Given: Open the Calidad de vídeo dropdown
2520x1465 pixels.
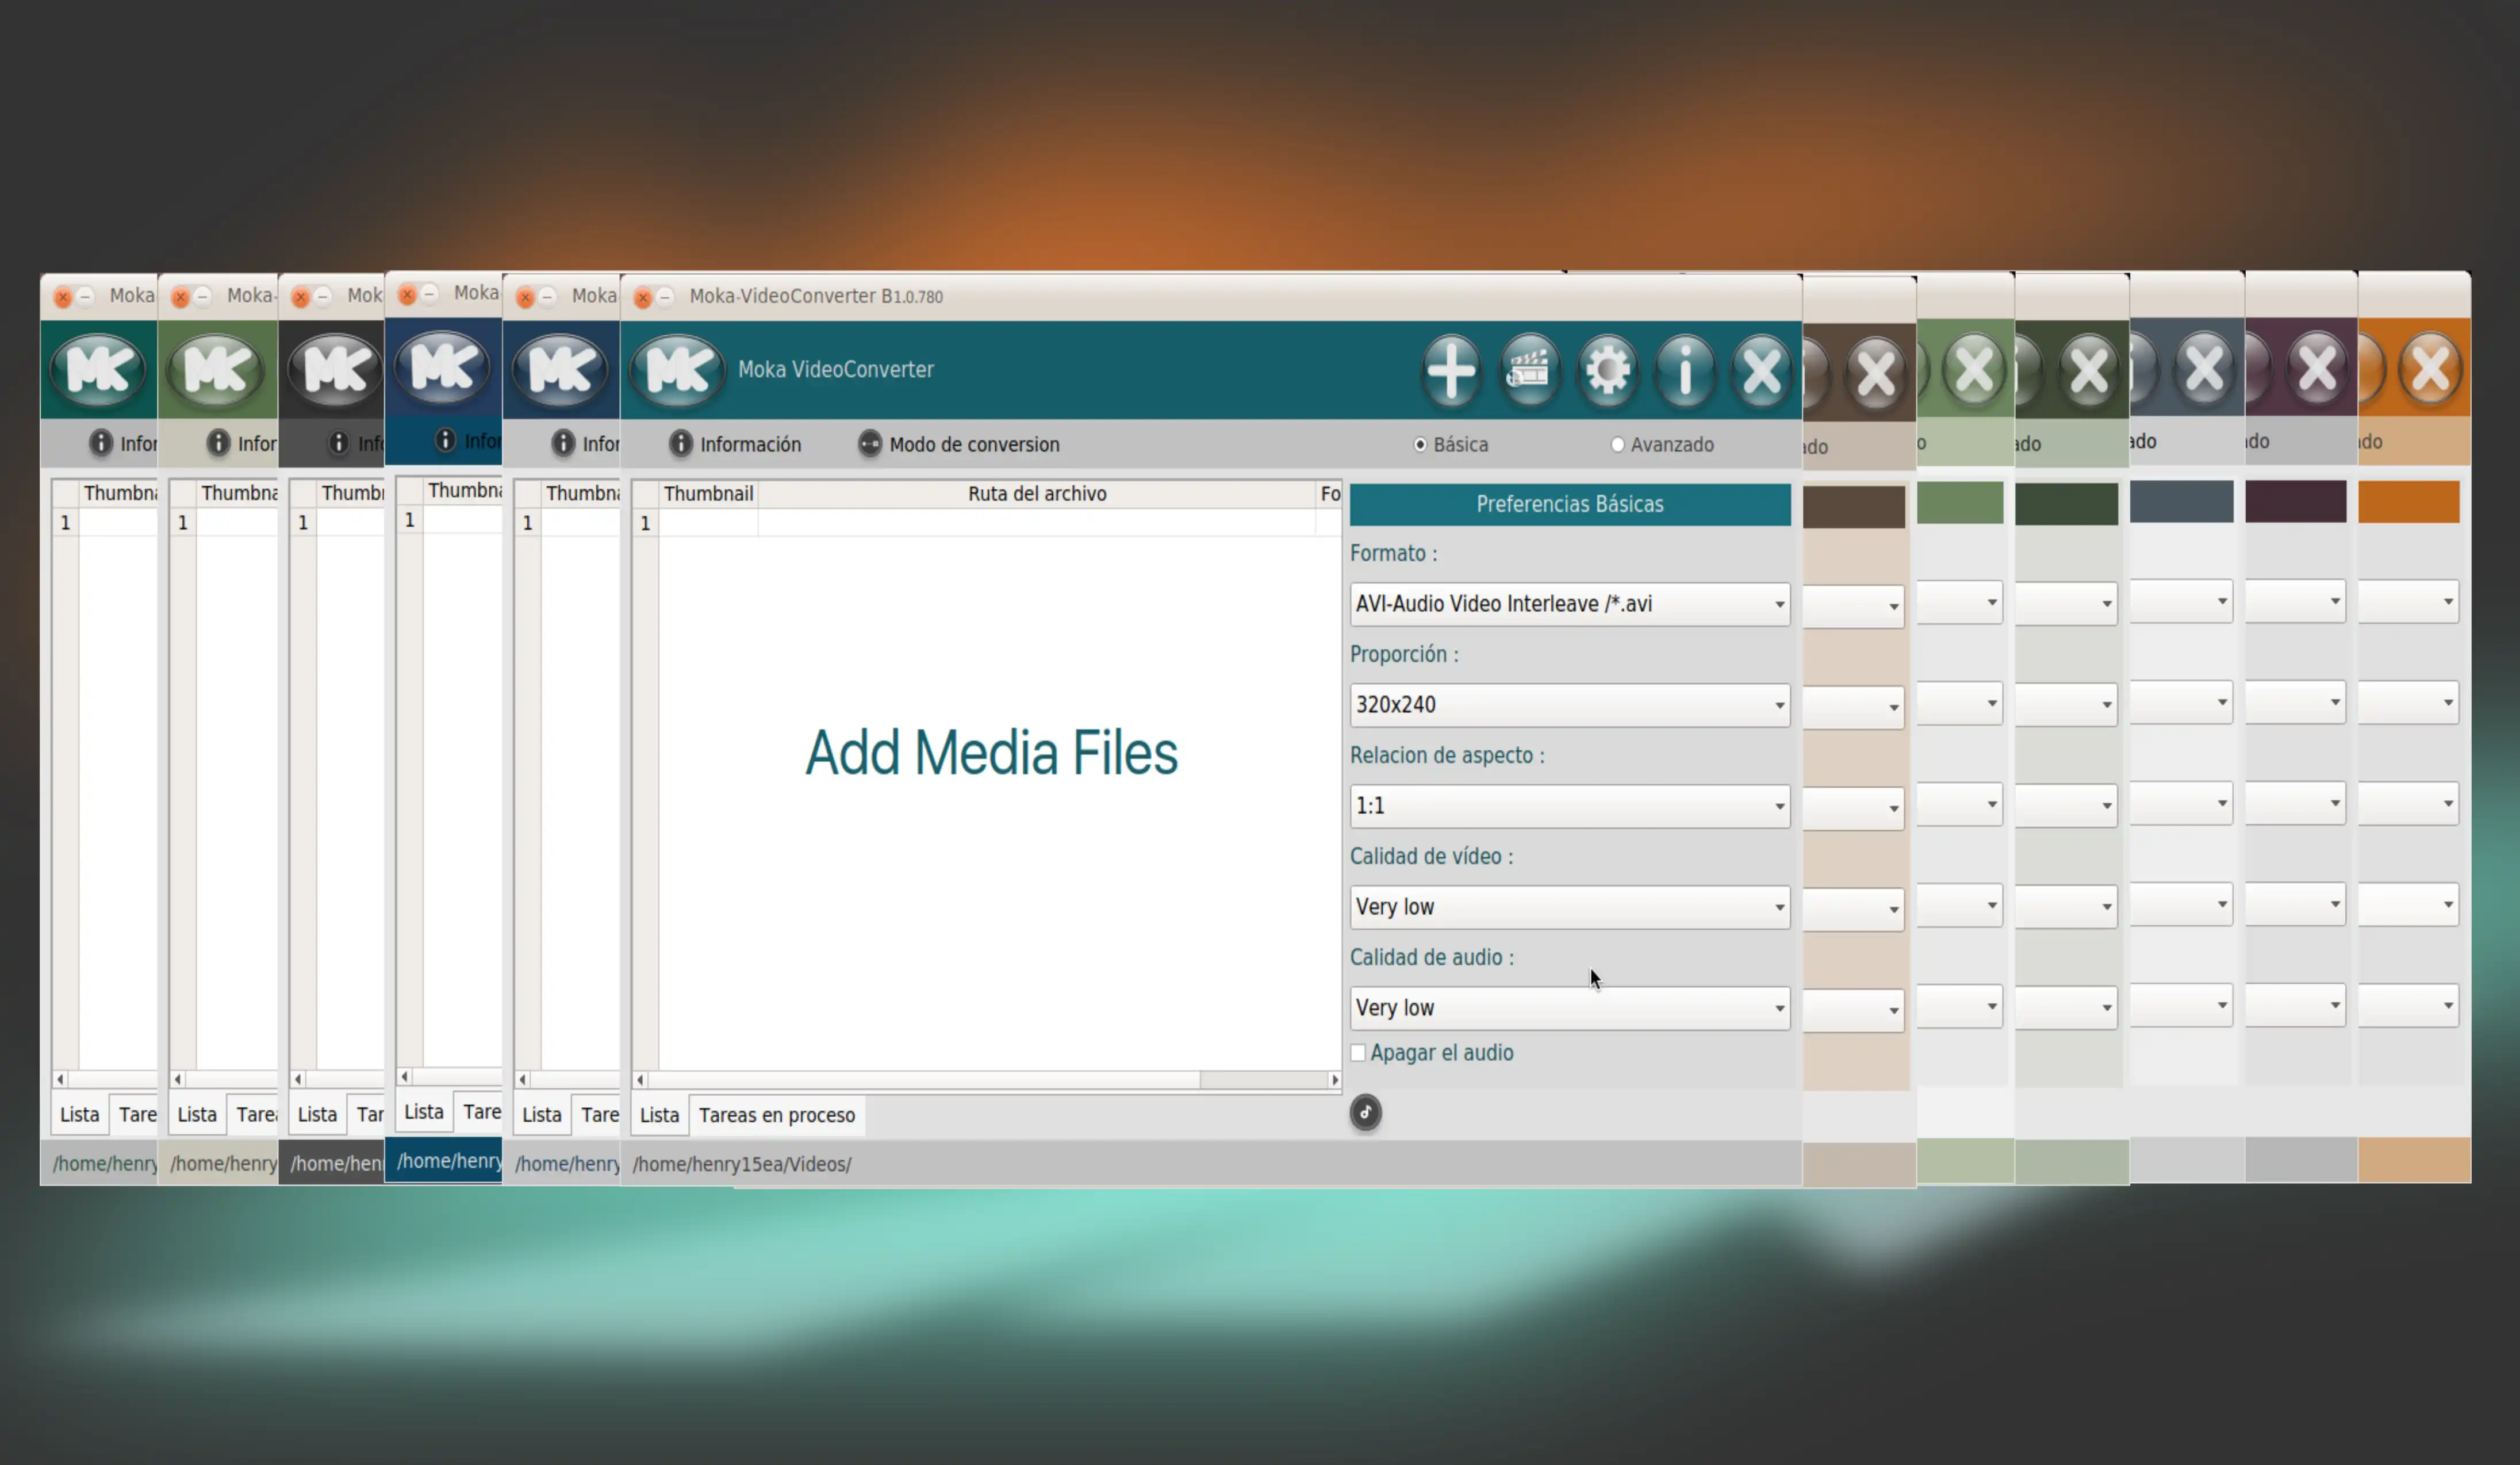Looking at the screenshot, I should pos(1569,907).
